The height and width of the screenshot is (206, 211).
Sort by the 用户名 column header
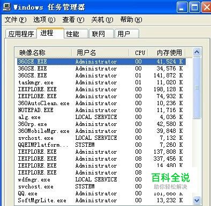(x=100, y=53)
